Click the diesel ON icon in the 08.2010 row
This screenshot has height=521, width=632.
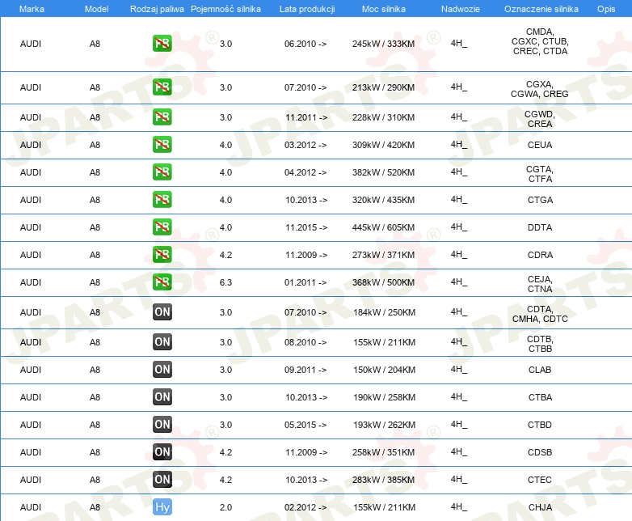click(x=162, y=342)
